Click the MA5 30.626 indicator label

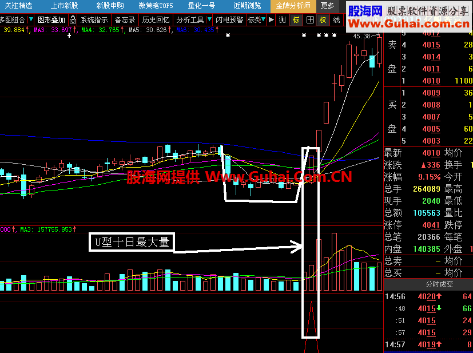pos(150,30)
